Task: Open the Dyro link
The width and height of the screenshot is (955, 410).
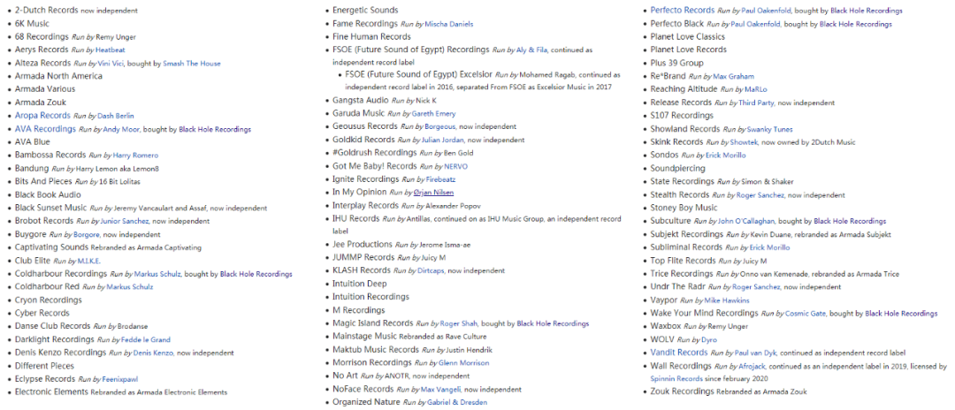Action: (709, 340)
